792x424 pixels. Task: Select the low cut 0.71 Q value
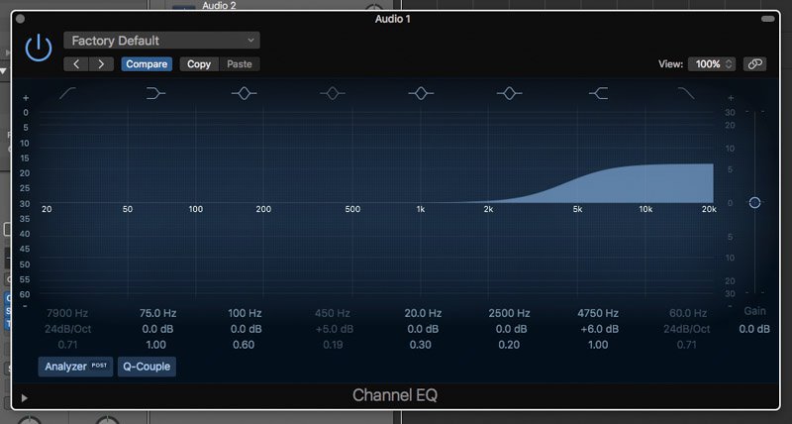67,345
